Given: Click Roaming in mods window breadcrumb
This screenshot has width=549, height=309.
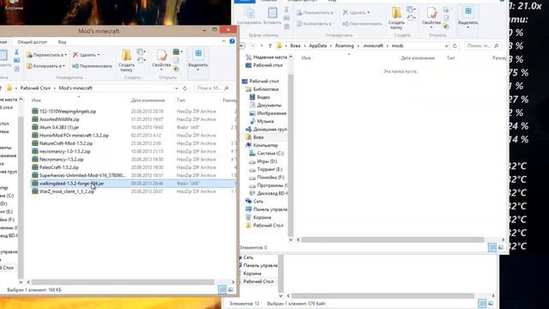Looking at the screenshot, I should coord(344,45).
